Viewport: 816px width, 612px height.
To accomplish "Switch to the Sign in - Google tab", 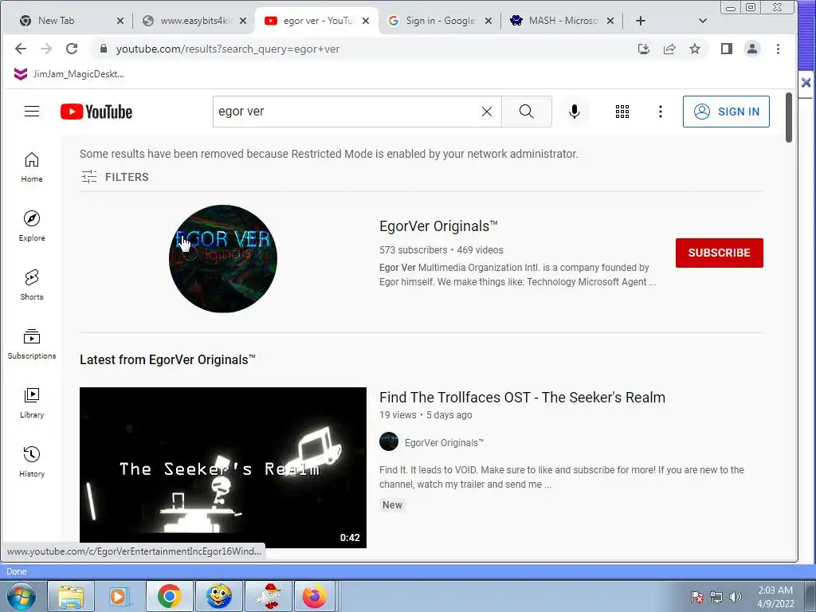I will [x=439, y=21].
